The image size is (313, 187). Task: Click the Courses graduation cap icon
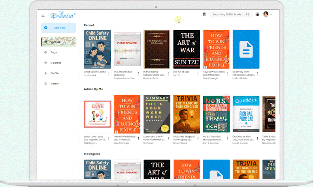tap(45, 63)
